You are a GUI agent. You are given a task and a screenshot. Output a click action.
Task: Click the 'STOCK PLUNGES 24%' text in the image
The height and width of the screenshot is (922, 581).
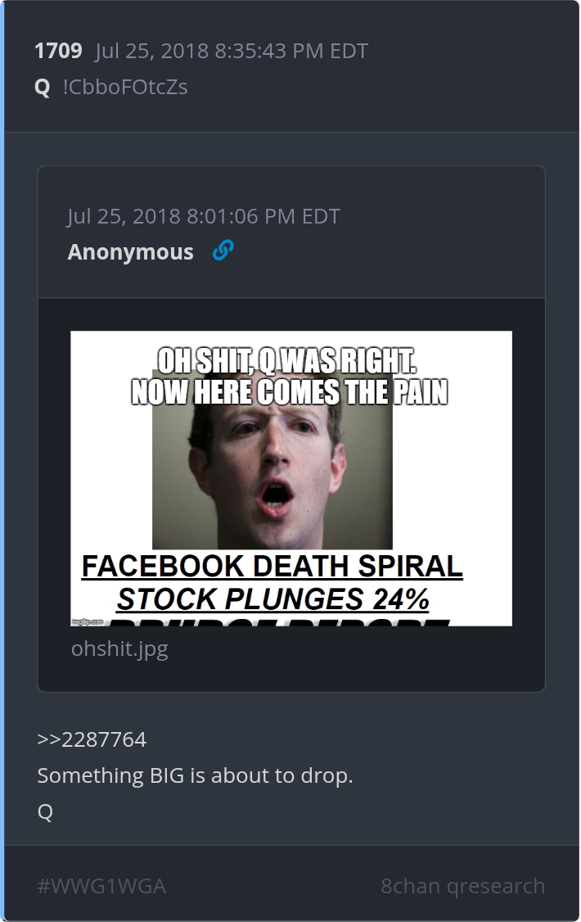tap(273, 599)
